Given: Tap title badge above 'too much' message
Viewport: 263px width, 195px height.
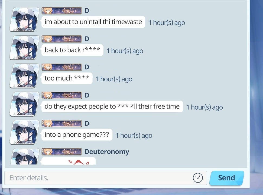Looking at the screenshot, I should click(61, 67).
